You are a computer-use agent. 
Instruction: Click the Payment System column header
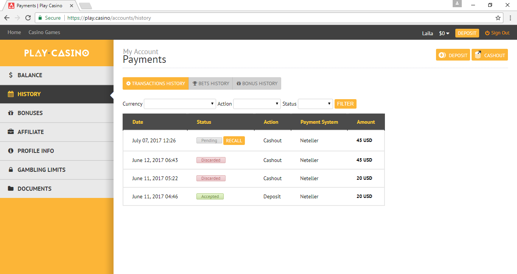pos(319,122)
